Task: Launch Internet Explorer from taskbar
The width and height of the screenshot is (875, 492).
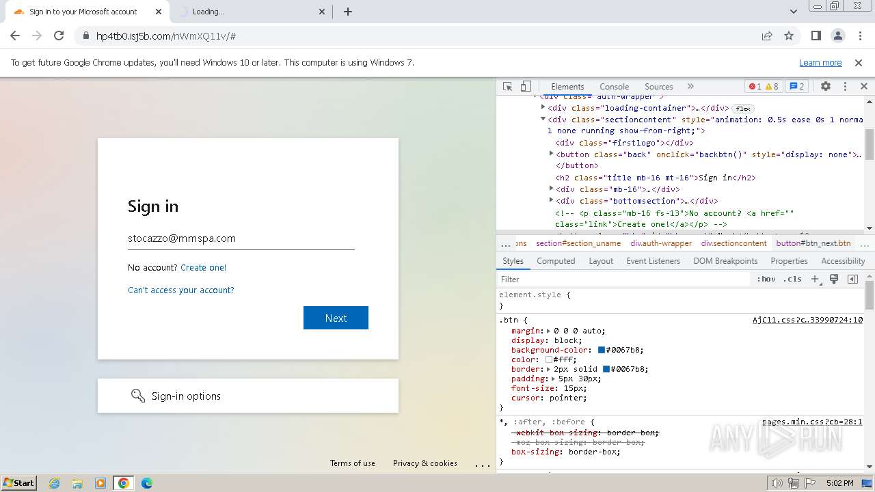Action: click(x=55, y=483)
